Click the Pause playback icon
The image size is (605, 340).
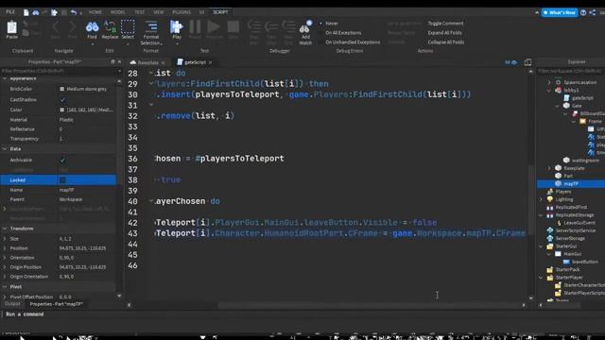pyautogui.click(x=195, y=26)
